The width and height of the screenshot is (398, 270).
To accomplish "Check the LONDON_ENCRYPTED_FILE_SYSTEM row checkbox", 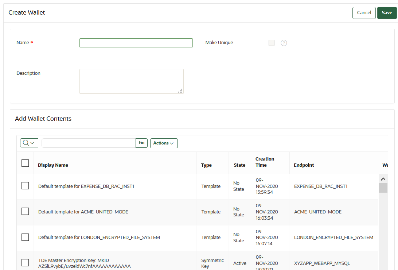I will pyautogui.click(x=25, y=237).
